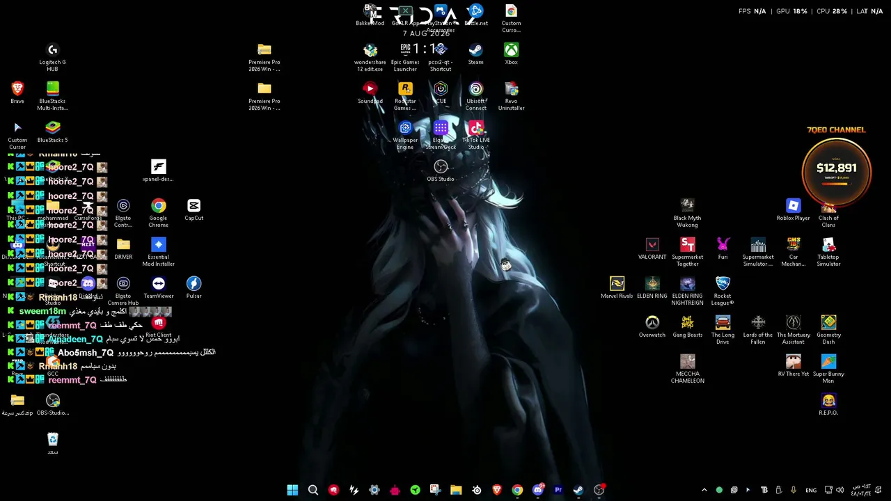891x501 pixels.
Task: Select the wondershare 12 edit.exe icon
Action: click(370, 57)
